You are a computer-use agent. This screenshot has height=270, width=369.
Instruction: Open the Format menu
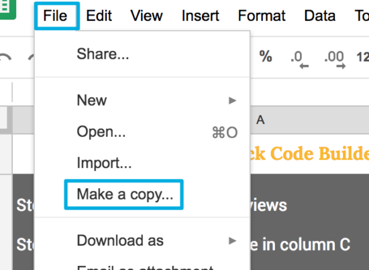[x=262, y=15]
